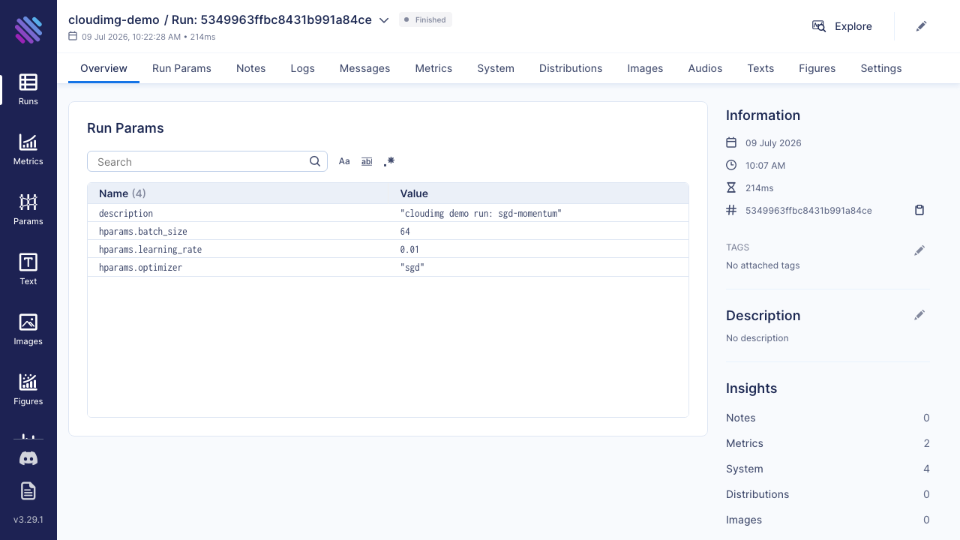Click the Metrics insight link
This screenshot has height=540, width=960.
pyautogui.click(x=828, y=443)
